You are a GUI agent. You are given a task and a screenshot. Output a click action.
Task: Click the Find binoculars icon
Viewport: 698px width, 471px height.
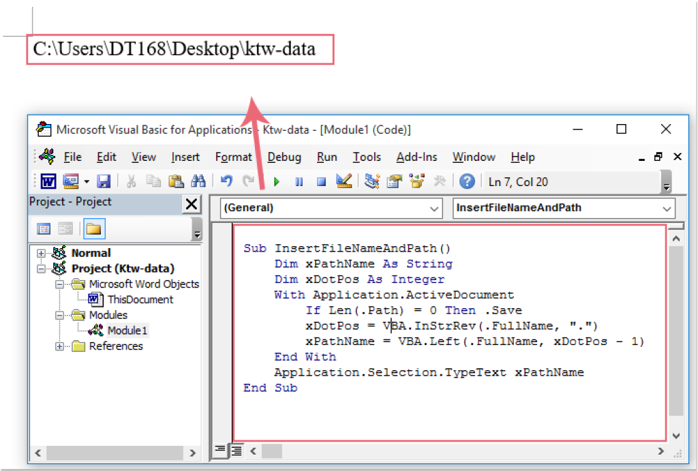pos(198,182)
